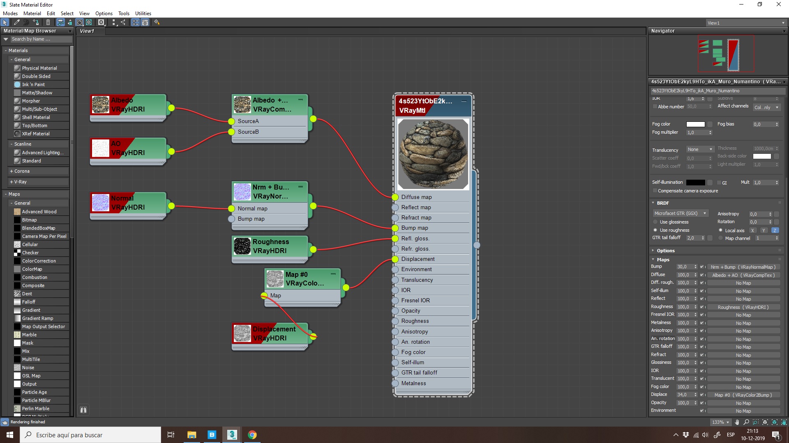The image size is (789, 443).
Task: Click the Roughness (VRayHDRI) map button
Action: pos(743,307)
